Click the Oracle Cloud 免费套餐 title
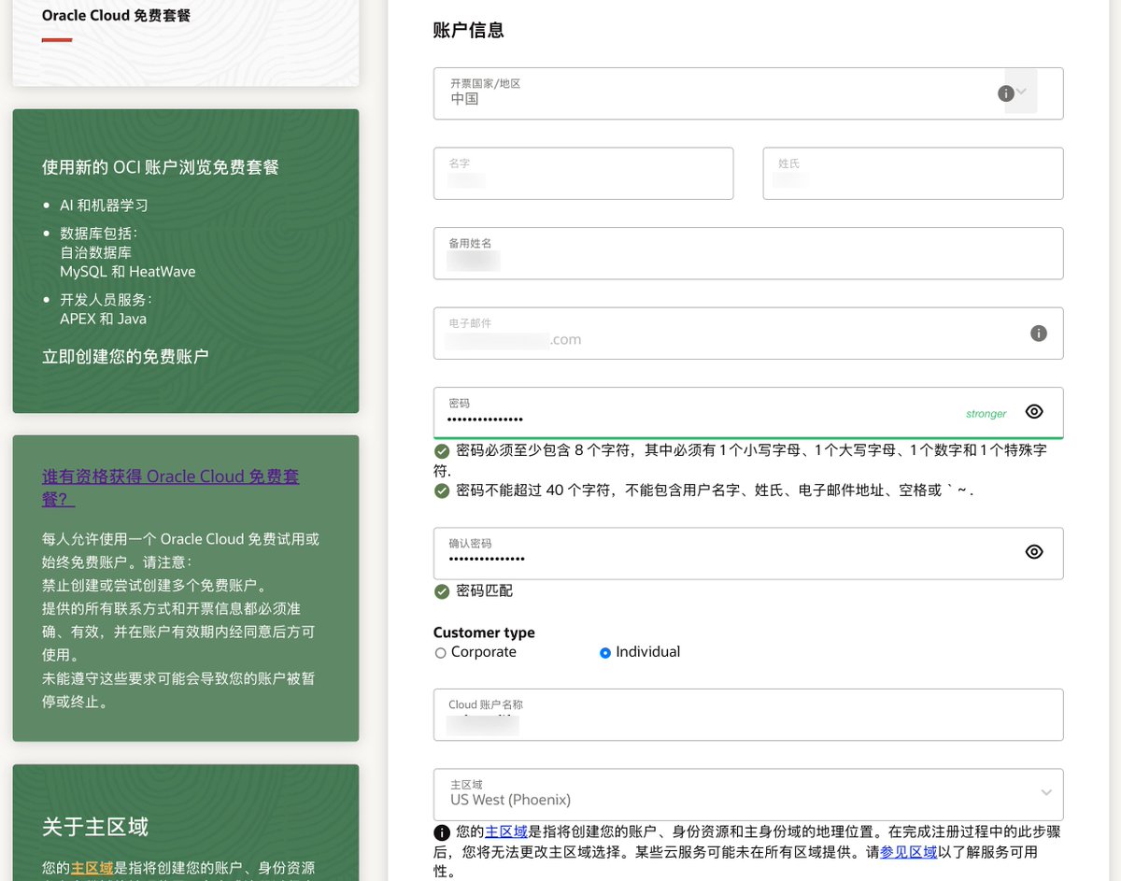The height and width of the screenshot is (881, 1121). point(116,15)
